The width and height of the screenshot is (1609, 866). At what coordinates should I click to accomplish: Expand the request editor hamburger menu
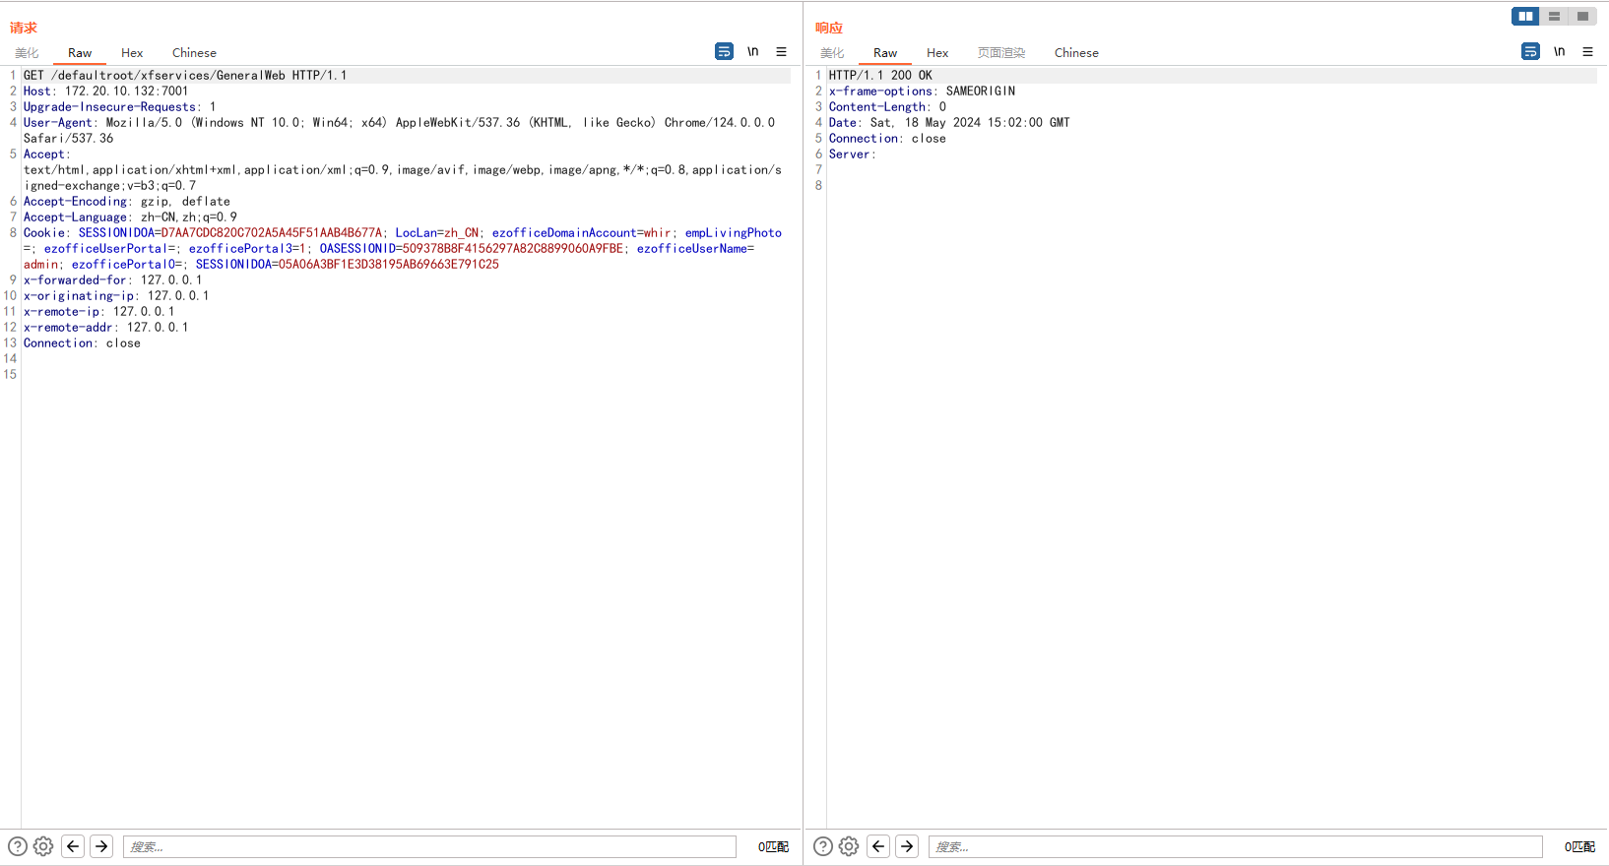(x=782, y=51)
